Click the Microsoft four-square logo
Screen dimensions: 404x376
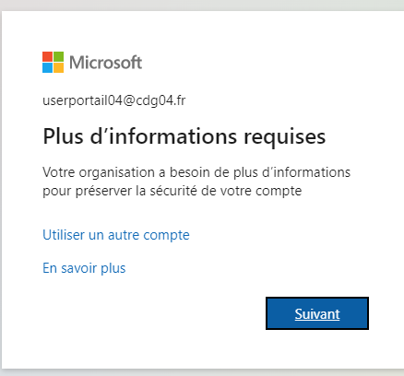pyautogui.click(x=53, y=62)
